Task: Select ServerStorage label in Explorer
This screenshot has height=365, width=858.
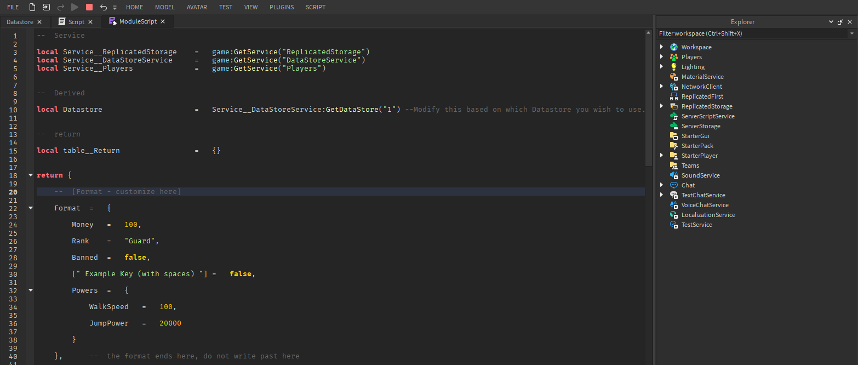Action: (701, 126)
